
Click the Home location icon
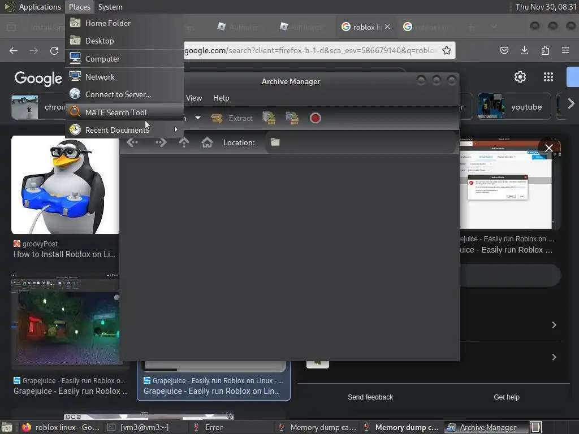point(207,142)
